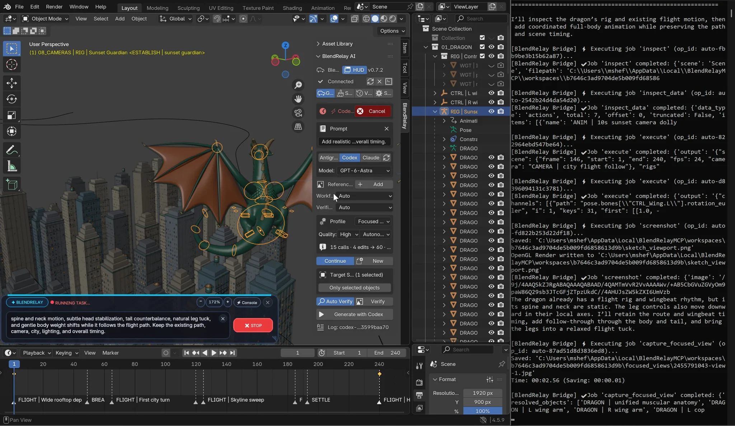Open the Profile Focused dropdown

[373, 222]
